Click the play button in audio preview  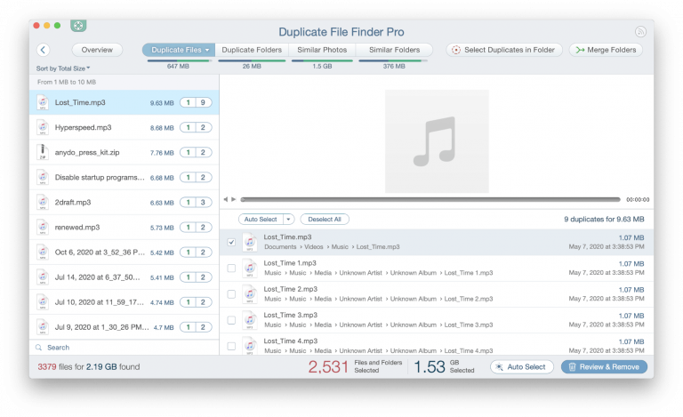234,199
